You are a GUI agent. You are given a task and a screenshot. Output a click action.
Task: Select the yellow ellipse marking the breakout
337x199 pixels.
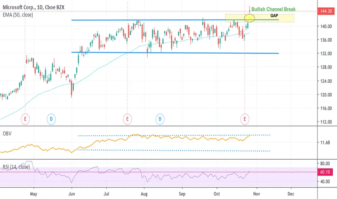[x=249, y=18]
